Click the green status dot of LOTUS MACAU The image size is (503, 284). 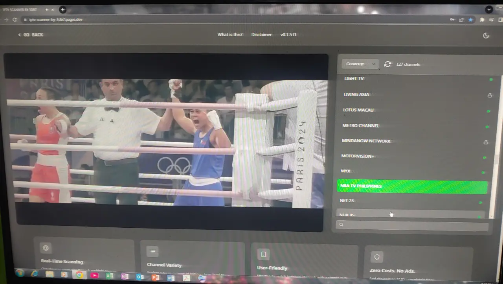488,111
